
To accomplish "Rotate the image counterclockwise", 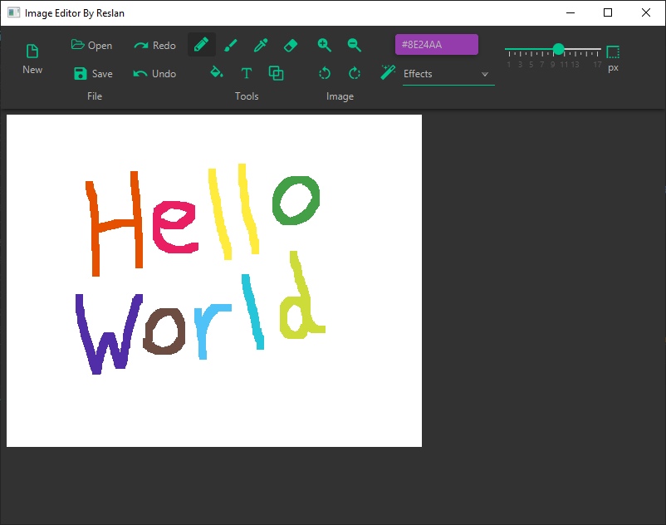I will (x=324, y=72).
